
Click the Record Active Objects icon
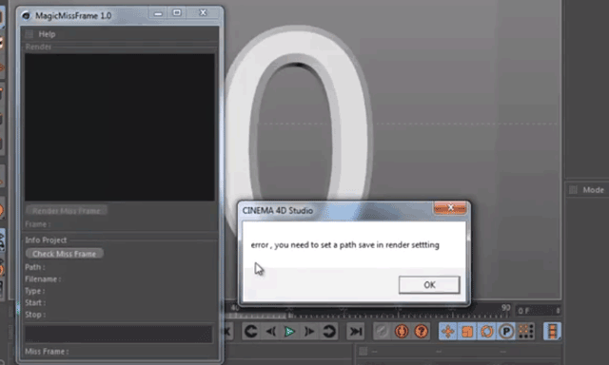point(382,331)
